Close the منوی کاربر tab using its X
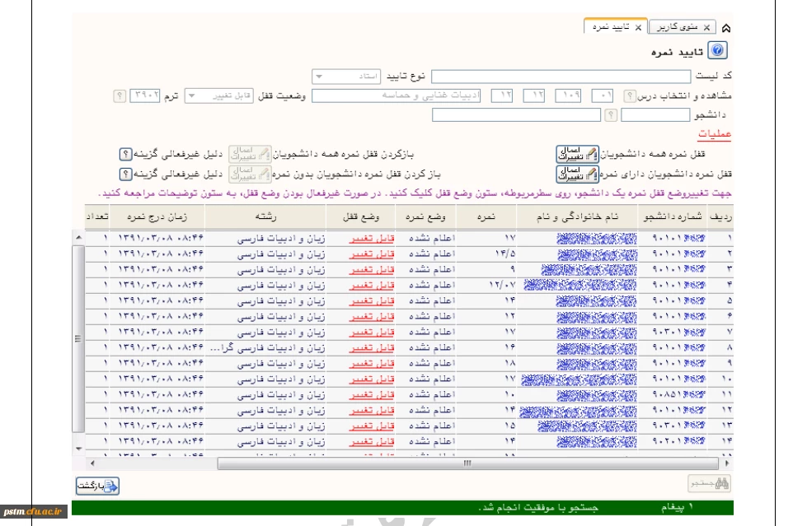This screenshot has height=526, width=807. (706, 27)
